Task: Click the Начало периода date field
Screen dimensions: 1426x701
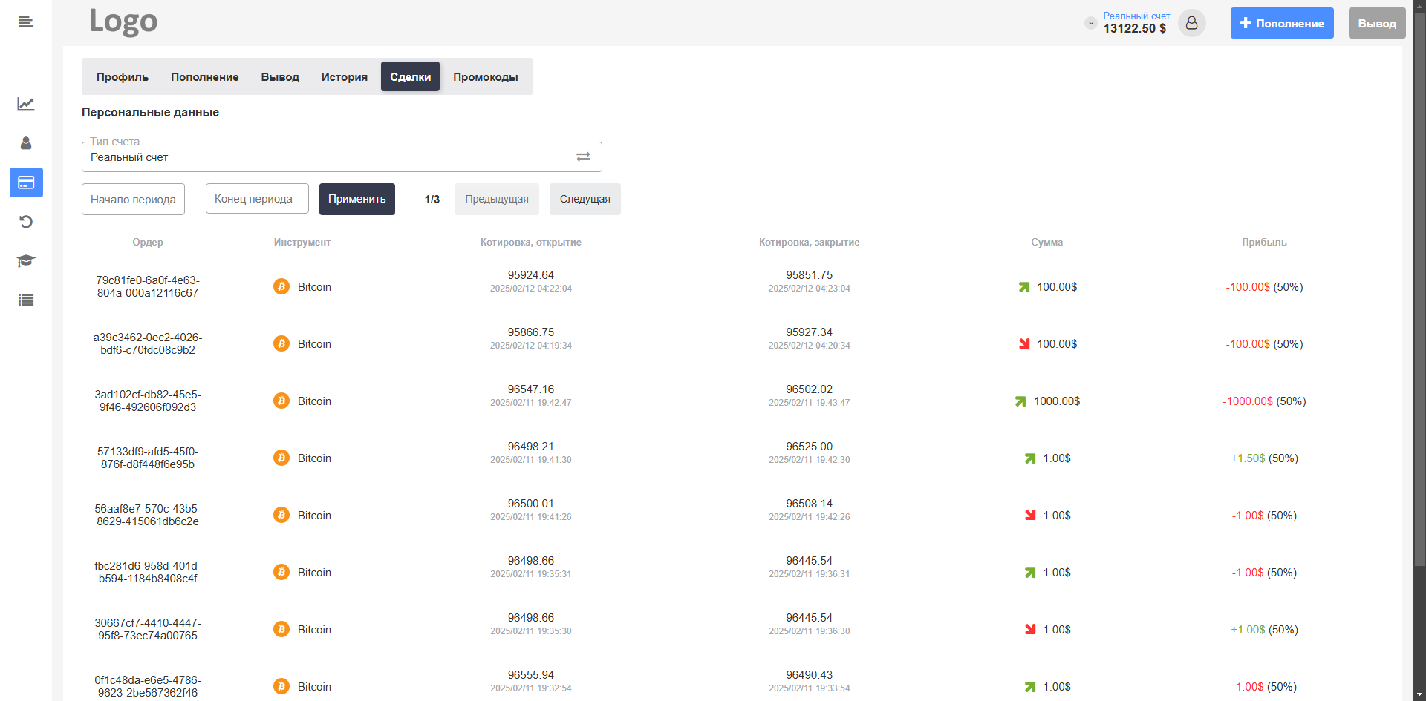Action: pyautogui.click(x=133, y=200)
